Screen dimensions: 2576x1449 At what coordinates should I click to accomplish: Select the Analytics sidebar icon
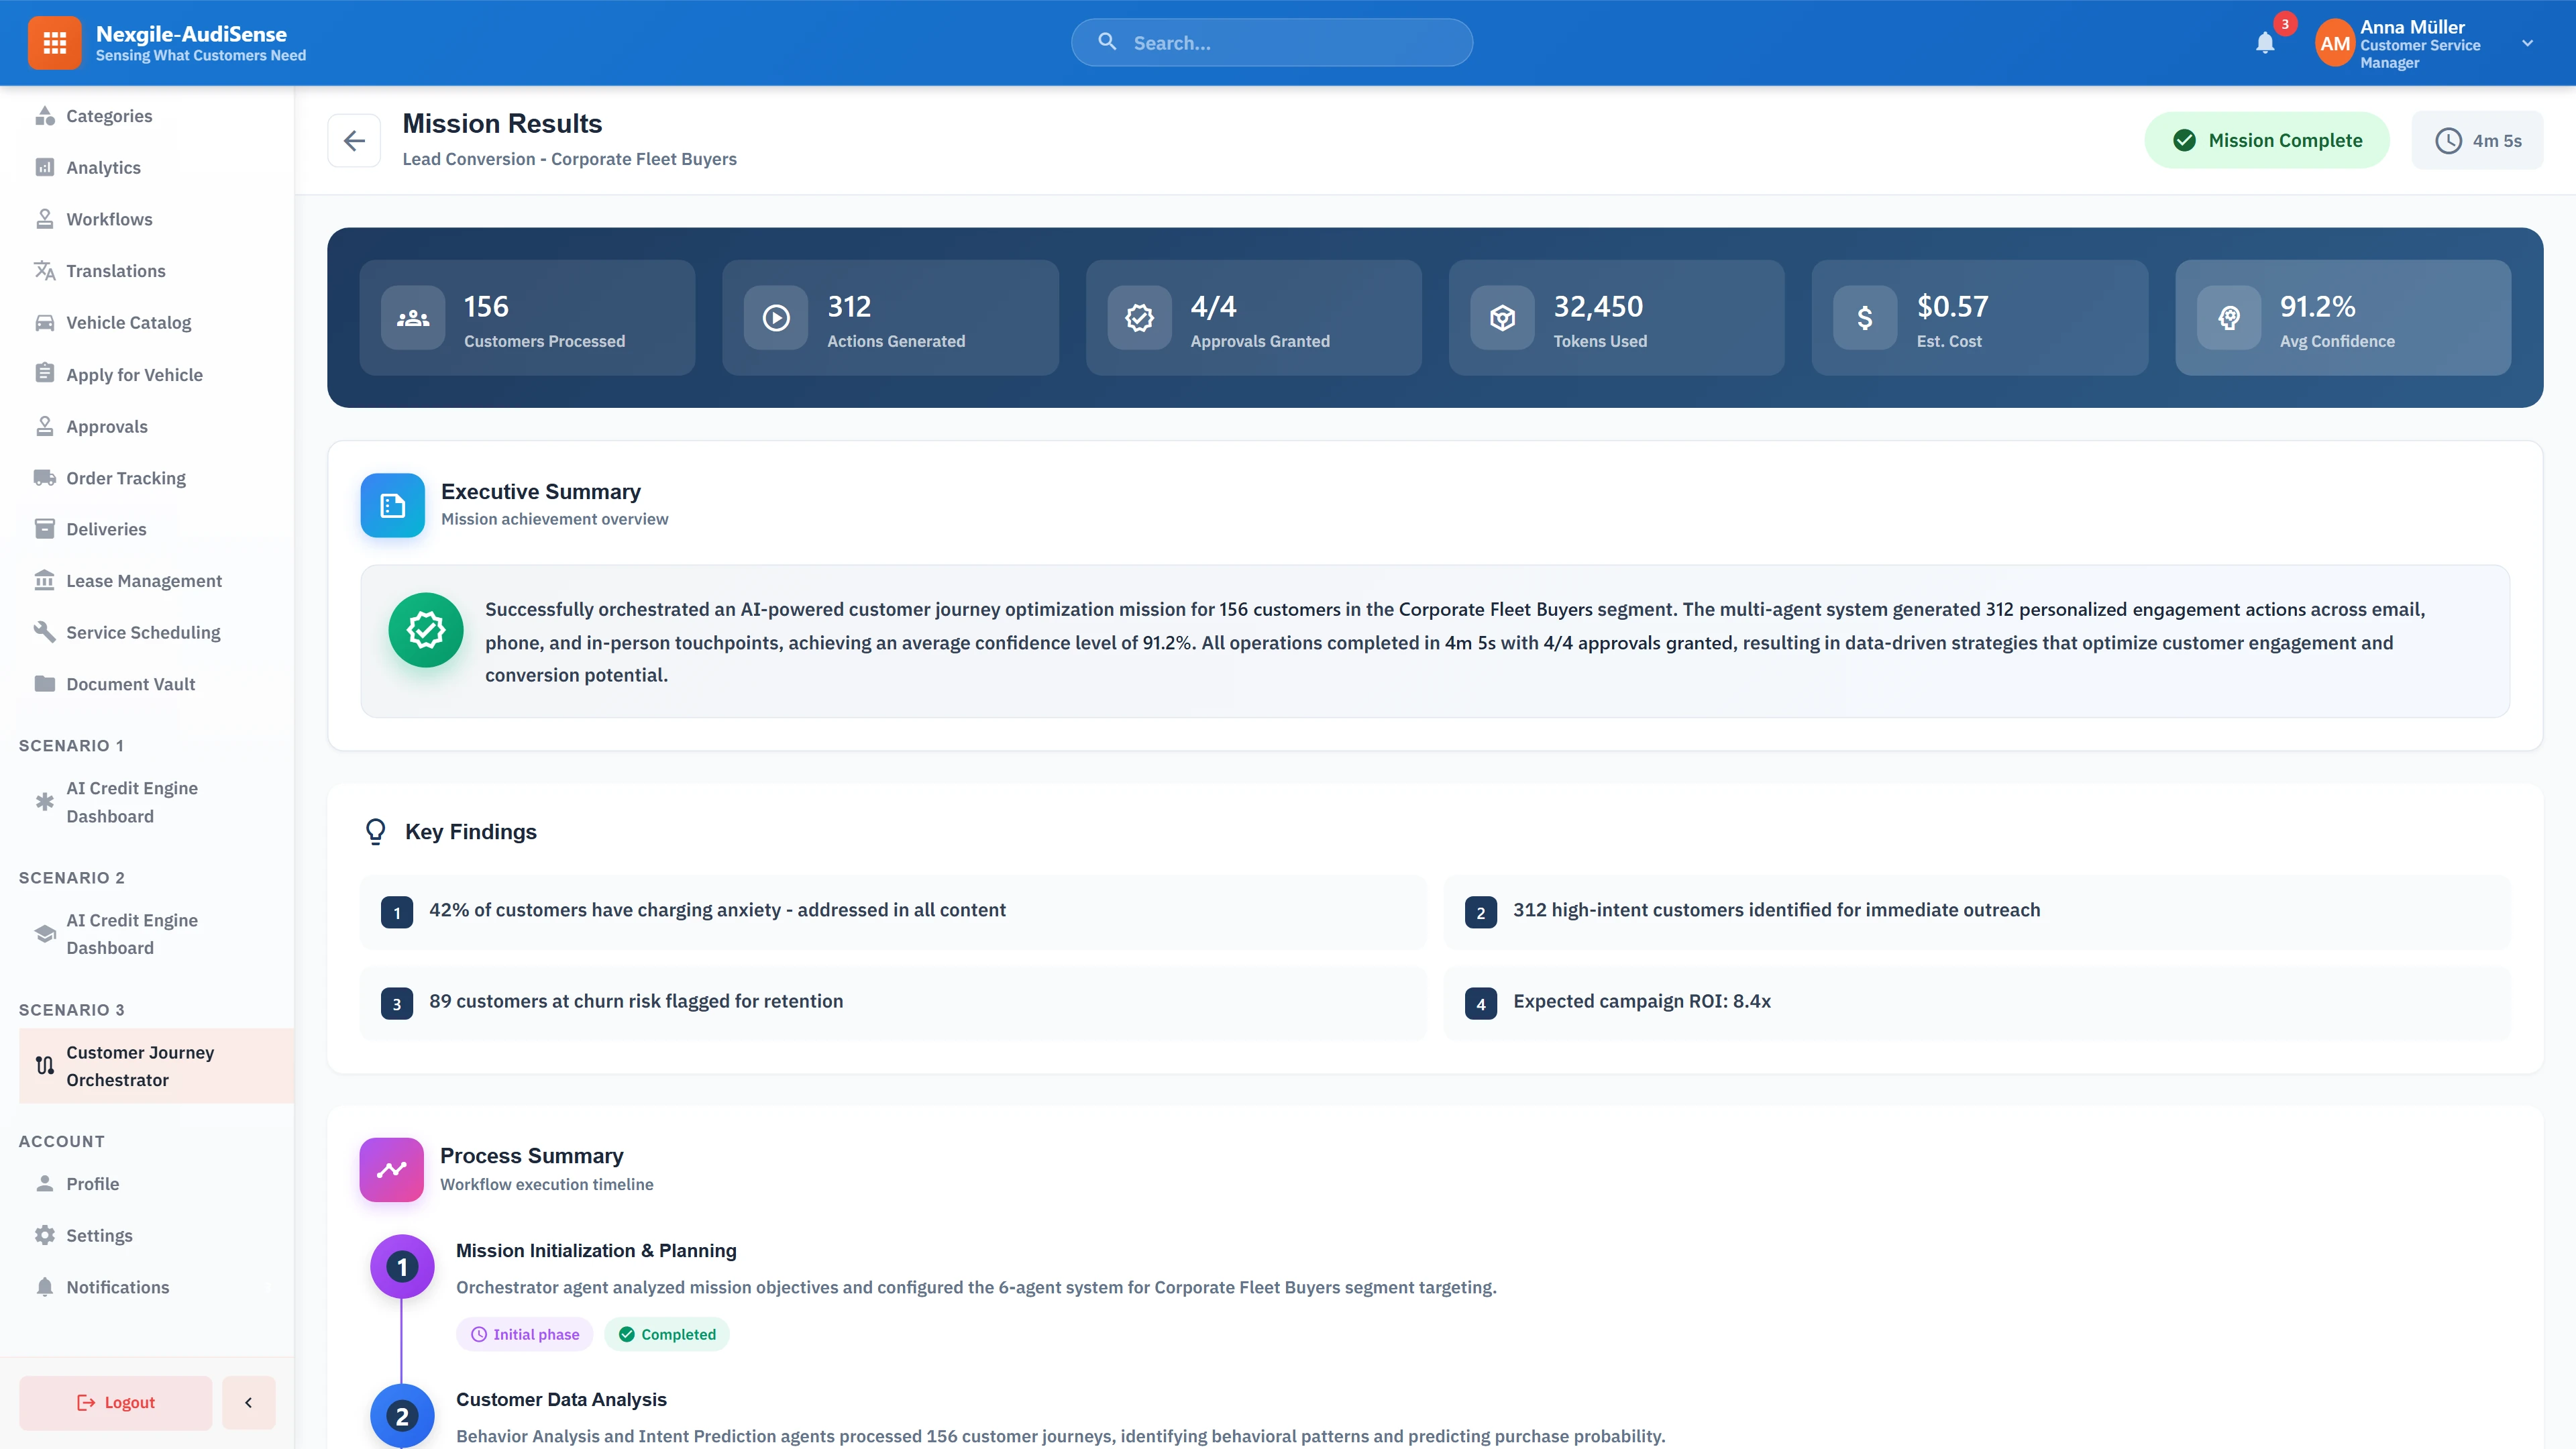[45, 167]
